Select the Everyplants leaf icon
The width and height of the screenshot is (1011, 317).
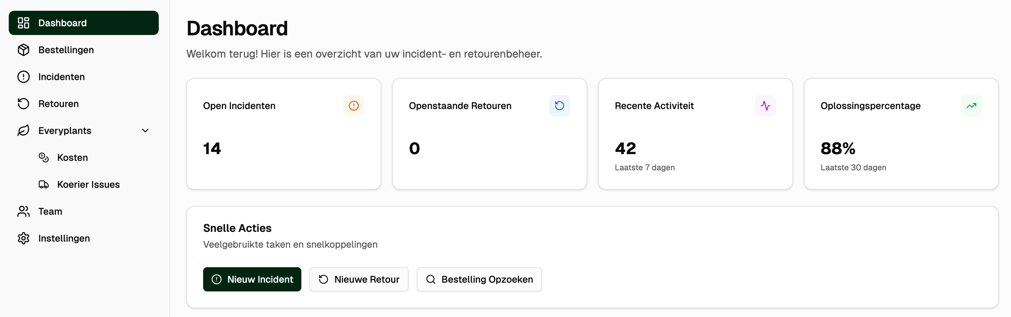click(x=23, y=131)
